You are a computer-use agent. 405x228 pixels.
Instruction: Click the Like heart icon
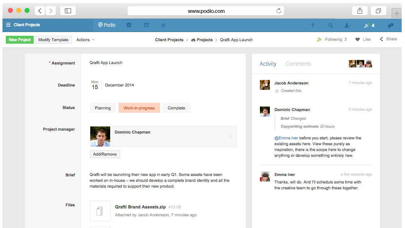358,40
